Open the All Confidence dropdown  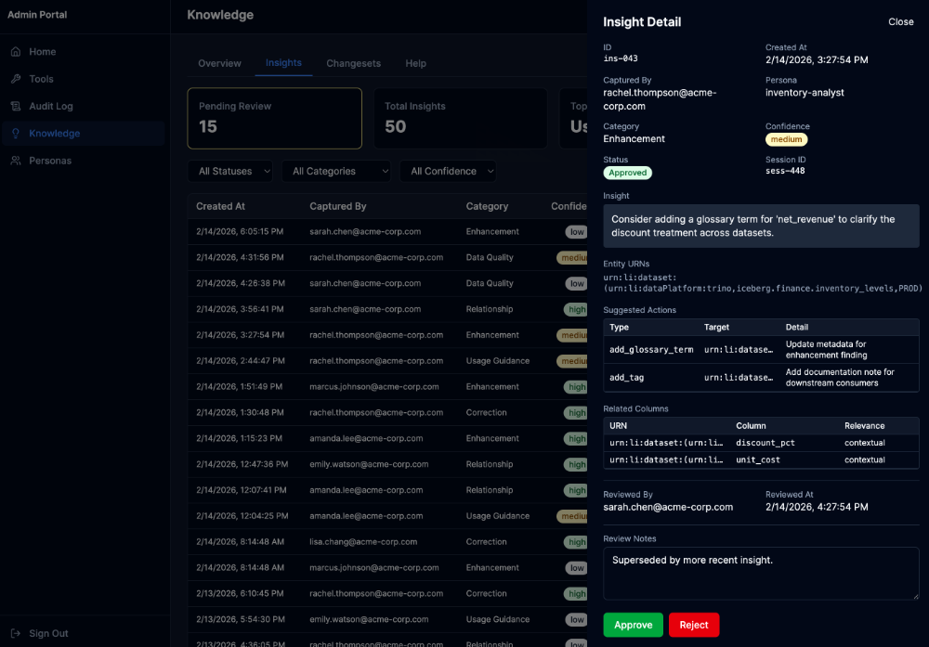pyautogui.click(x=448, y=171)
